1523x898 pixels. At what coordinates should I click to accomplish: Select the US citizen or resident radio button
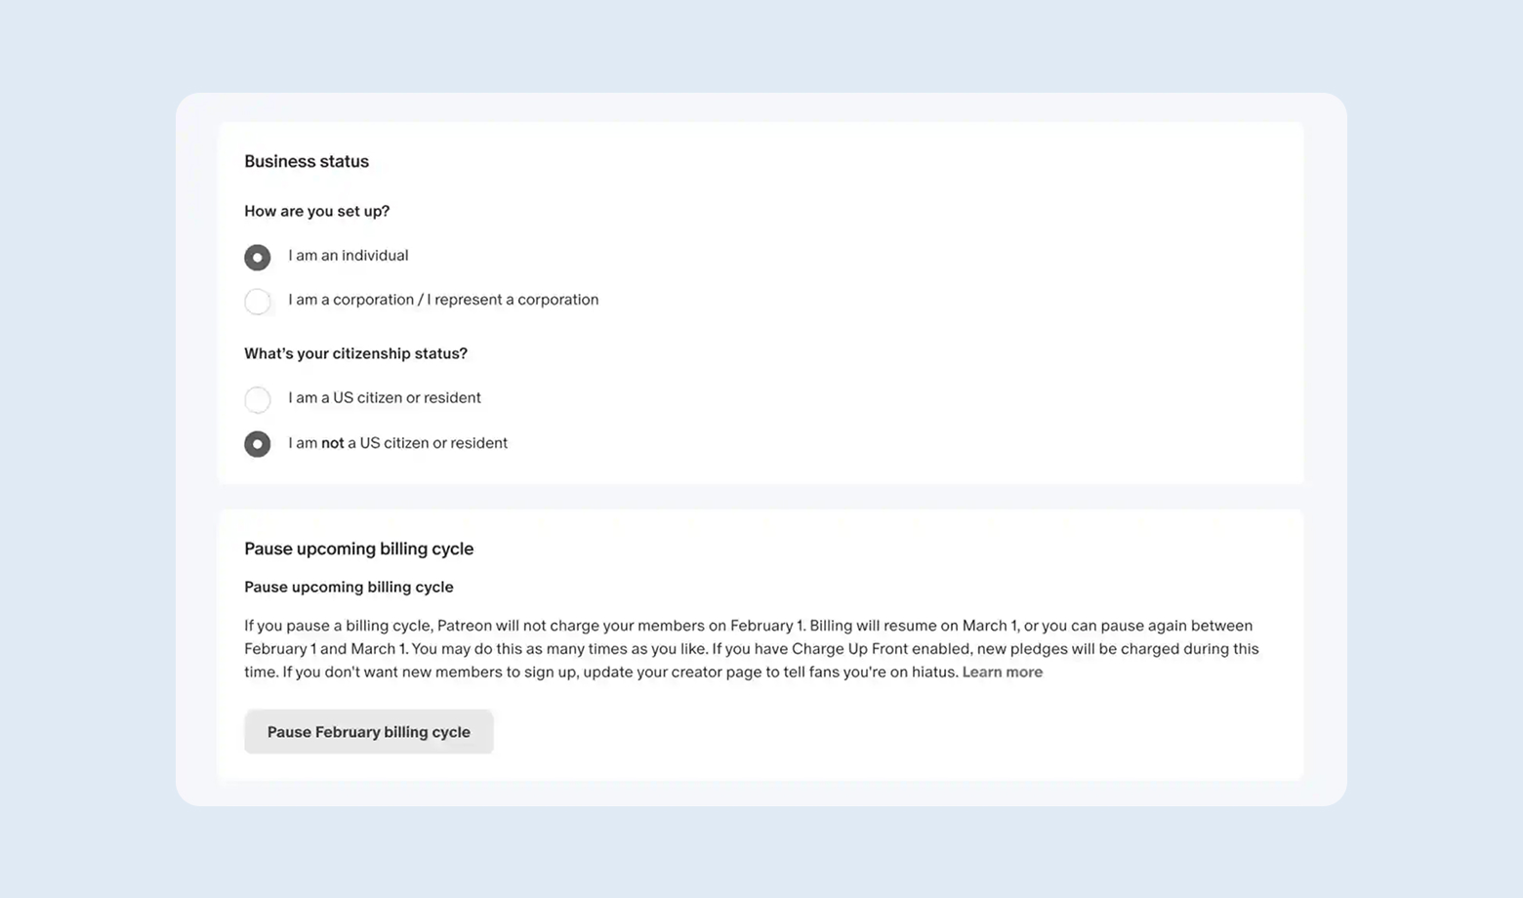258,399
